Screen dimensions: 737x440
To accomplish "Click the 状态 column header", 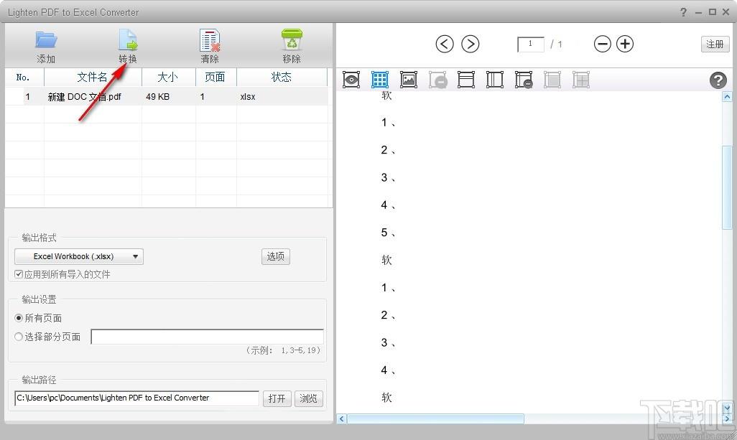I will (282, 77).
